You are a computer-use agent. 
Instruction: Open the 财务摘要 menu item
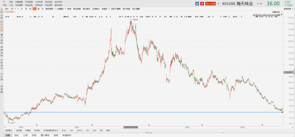click(x=19, y=5)
